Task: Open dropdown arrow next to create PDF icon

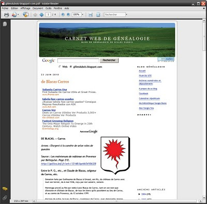Action: point(18,14)
